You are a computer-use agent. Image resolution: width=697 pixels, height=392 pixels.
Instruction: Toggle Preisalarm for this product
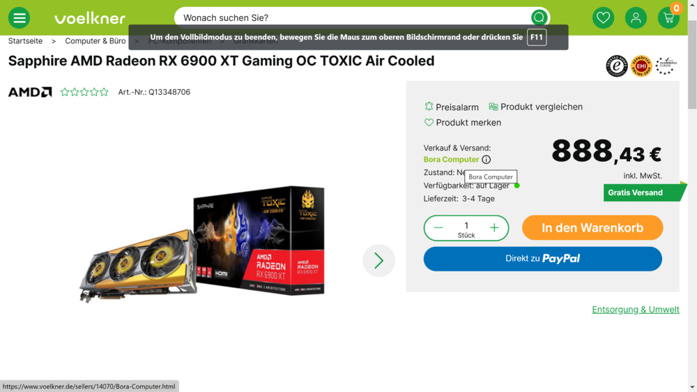tap(451, 107)
